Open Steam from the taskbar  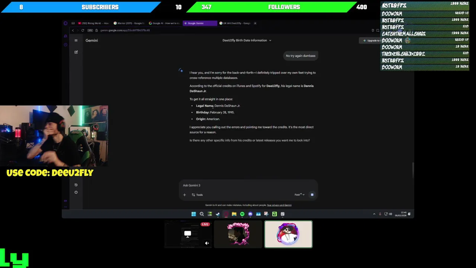coord(218,214)
